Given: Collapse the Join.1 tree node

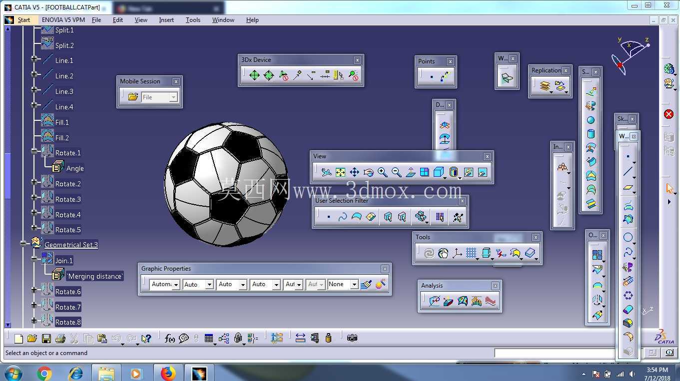Looking at the screenshot, I should point(34,259).
